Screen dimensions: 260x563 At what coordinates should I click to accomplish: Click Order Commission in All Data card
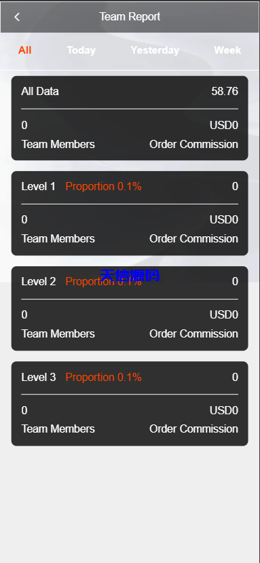(194, 145)
